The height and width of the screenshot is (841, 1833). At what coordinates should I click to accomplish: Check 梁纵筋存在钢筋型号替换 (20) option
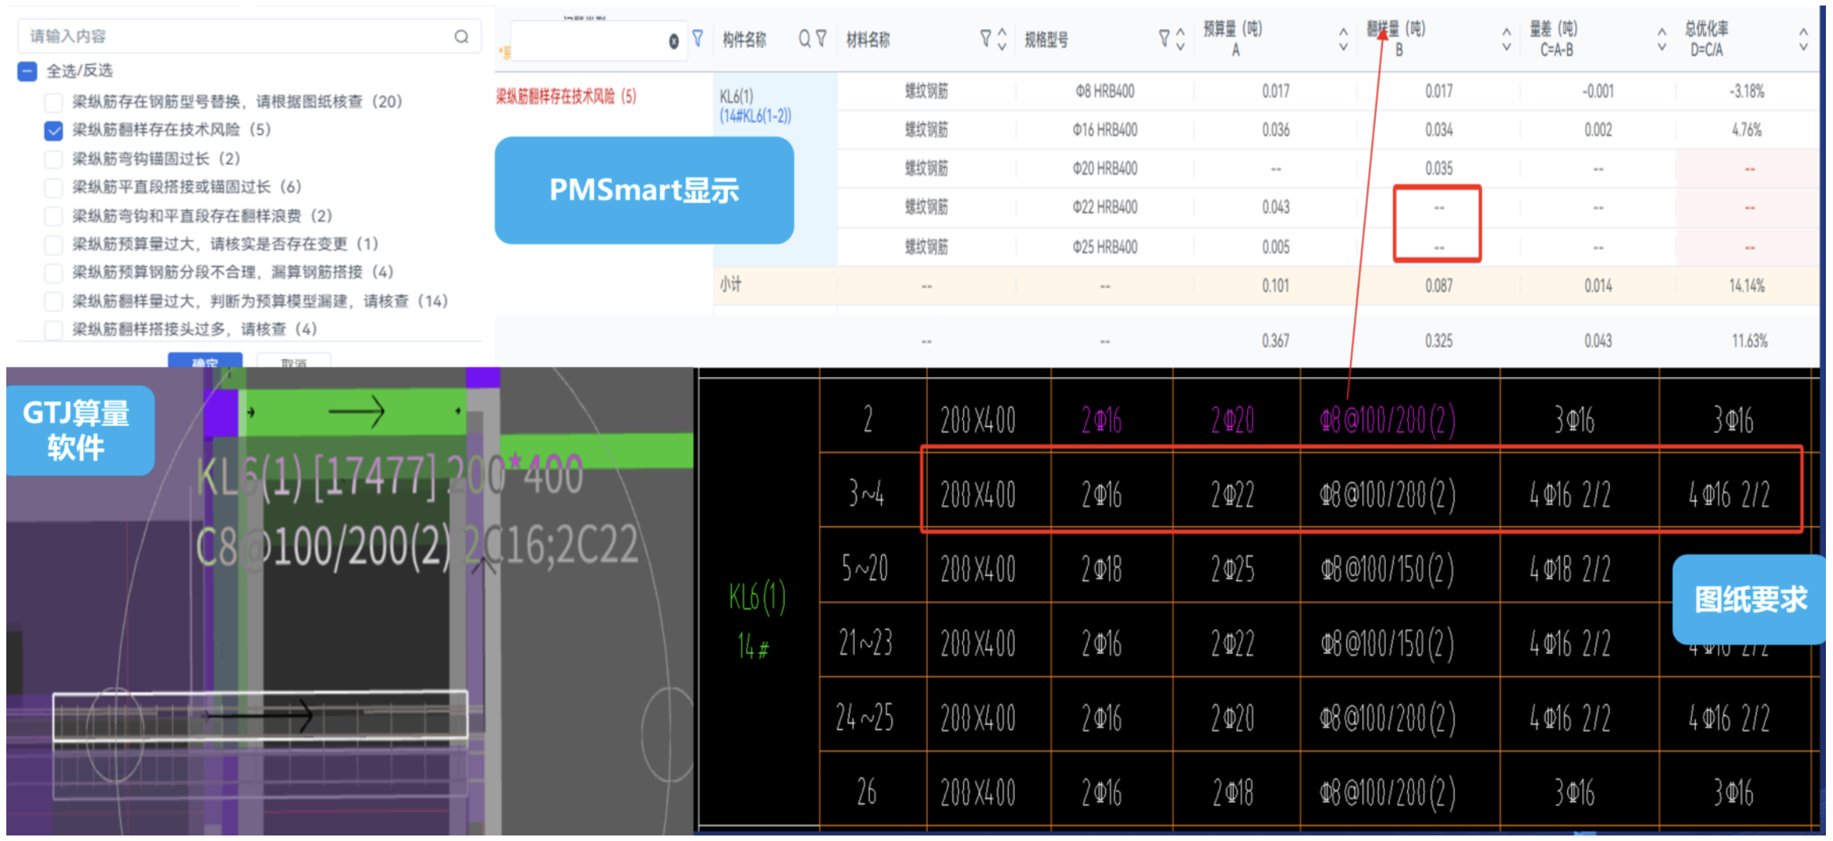tap(54, 102)
